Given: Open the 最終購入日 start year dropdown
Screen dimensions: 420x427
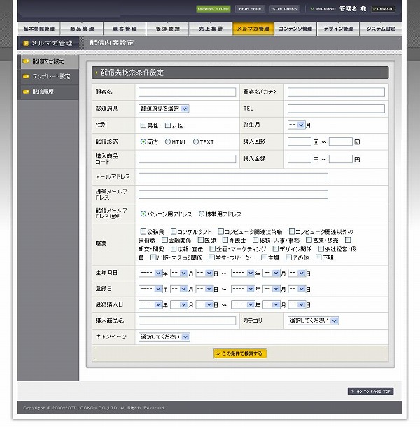Looking at the screenshot, I should point(150,304).
